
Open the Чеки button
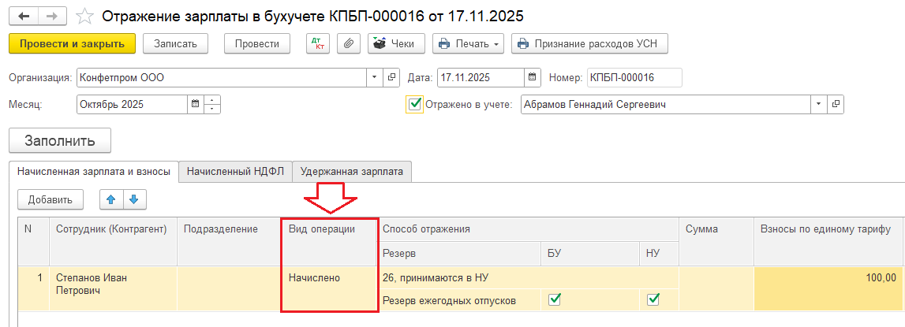point(396,44)
